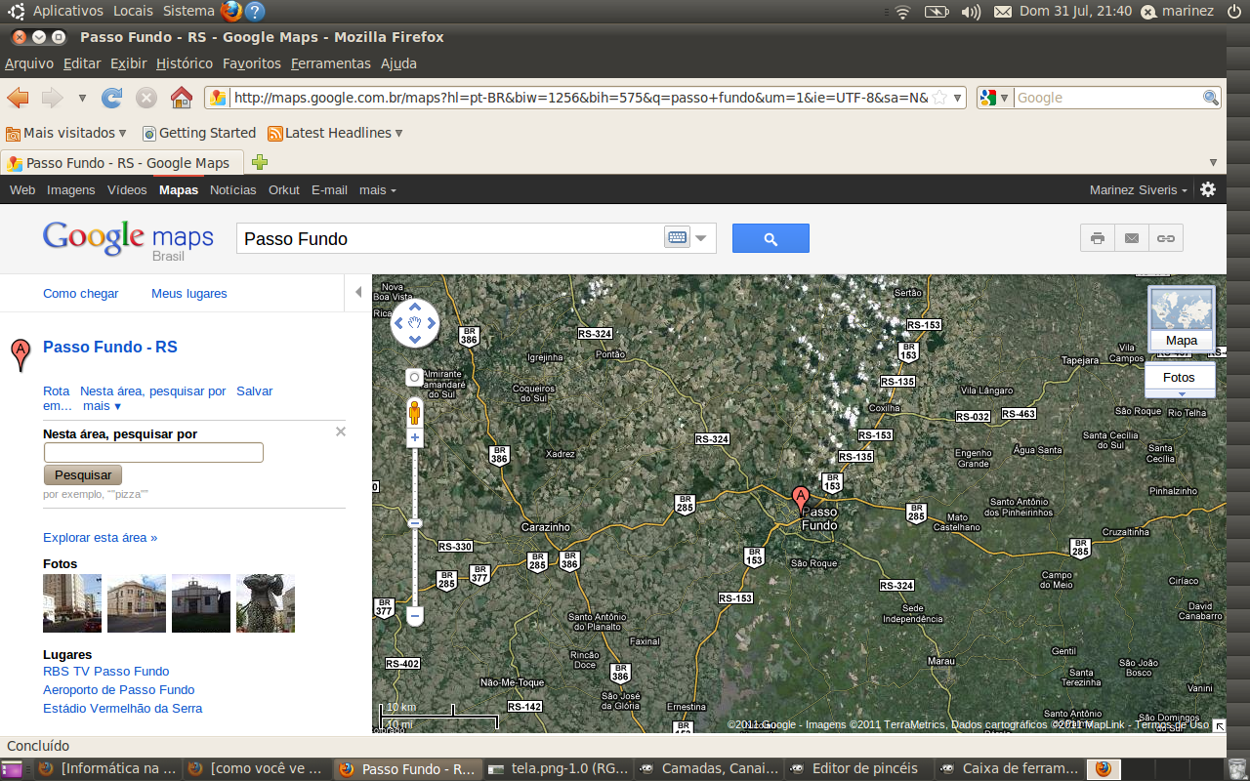Switch to 'tela.png-1.0' taskbar window

tap(558, 769)
